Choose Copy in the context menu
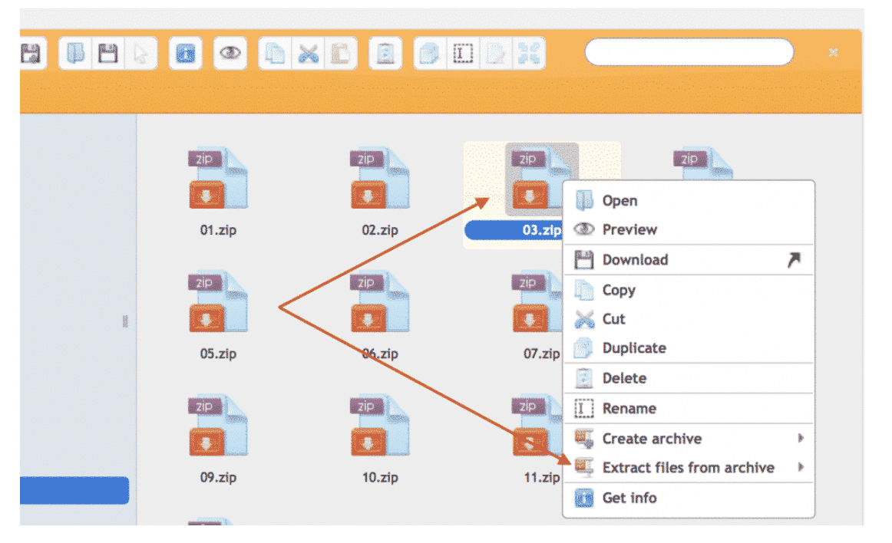The height and width of the screenshot is (543, 892). click(x=689, y=290)
